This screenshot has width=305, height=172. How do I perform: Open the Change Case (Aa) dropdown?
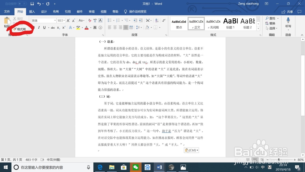click(x=81, y=20)
